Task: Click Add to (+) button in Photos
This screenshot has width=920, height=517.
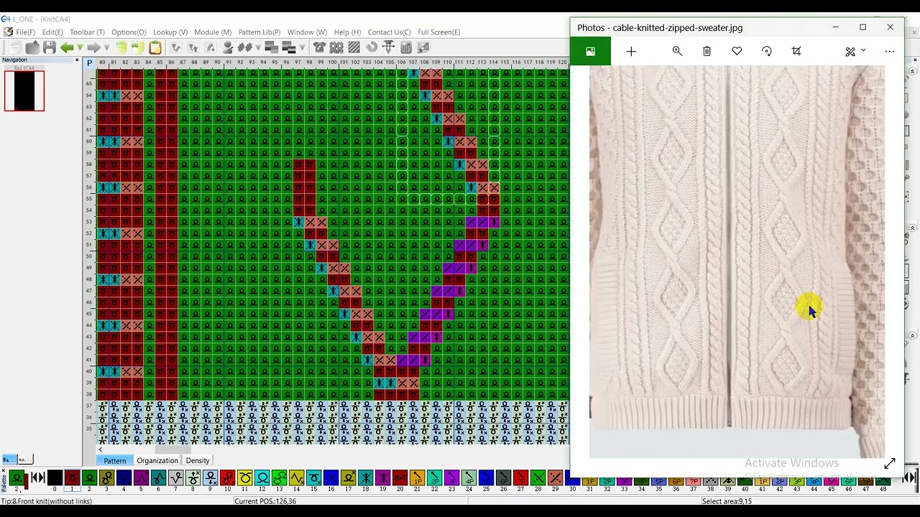Action: pyautogui.click(x=631, y=51)
